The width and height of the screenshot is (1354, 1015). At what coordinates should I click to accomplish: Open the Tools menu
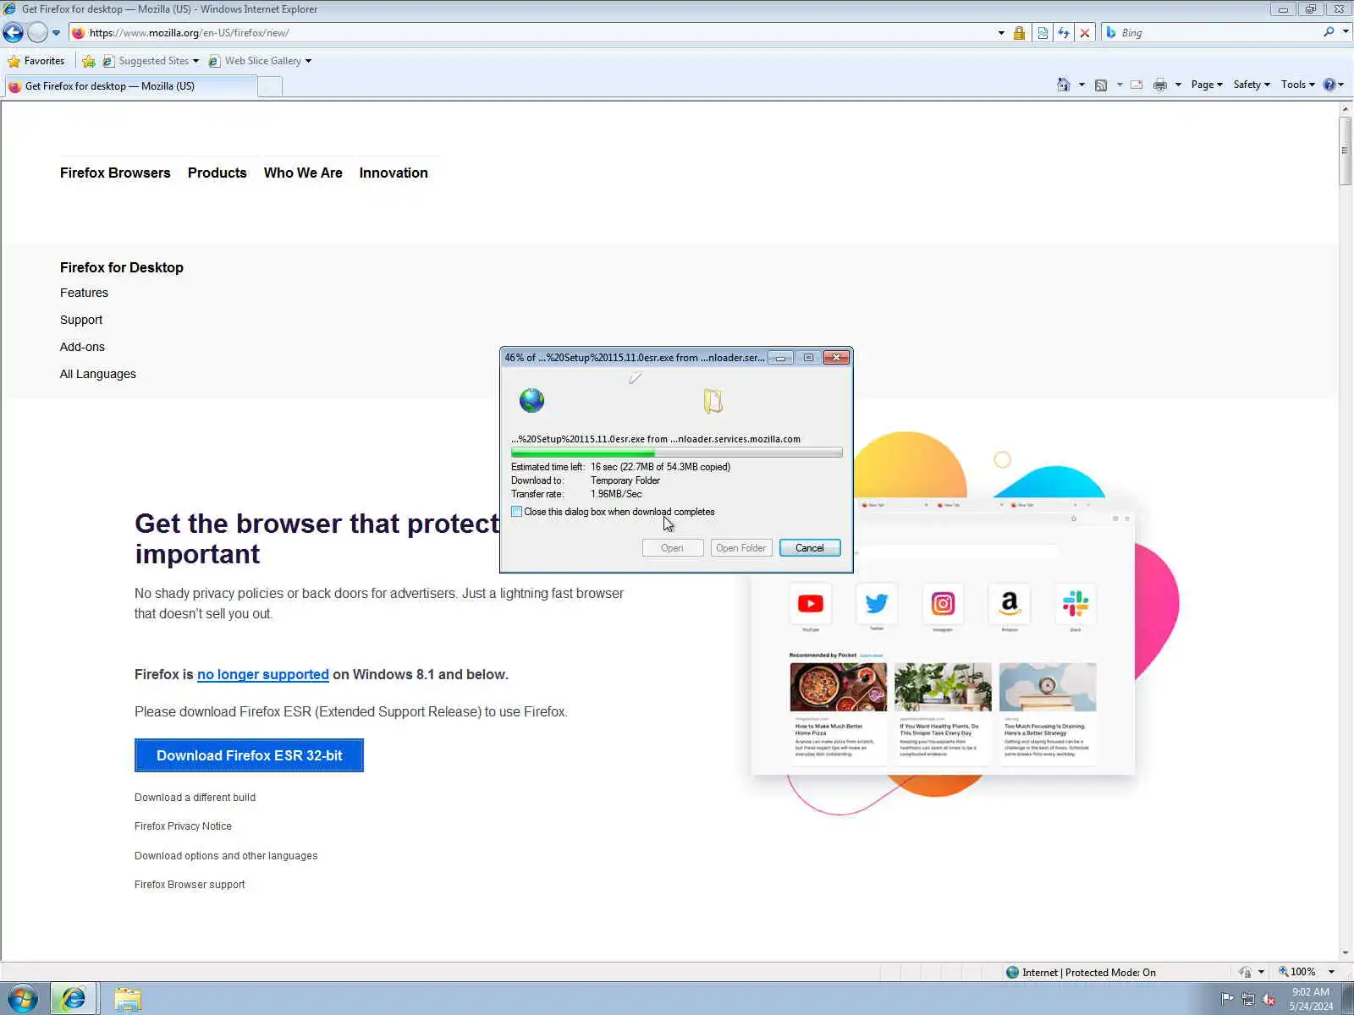pos(1298,85)
